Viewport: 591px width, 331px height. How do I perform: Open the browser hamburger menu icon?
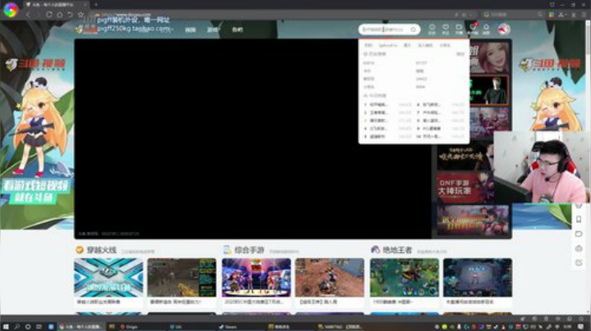(x=584, y=15)
